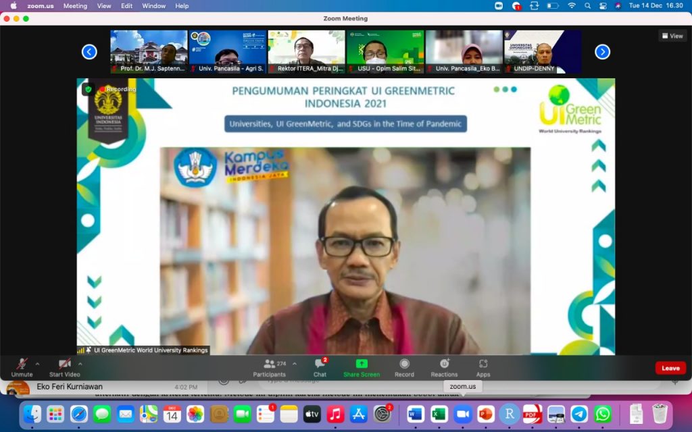Viewport: 692px width, 432px height.
Task: Open Contacts from the Dock
Action: pyautogui.click(x=218, y=414)
